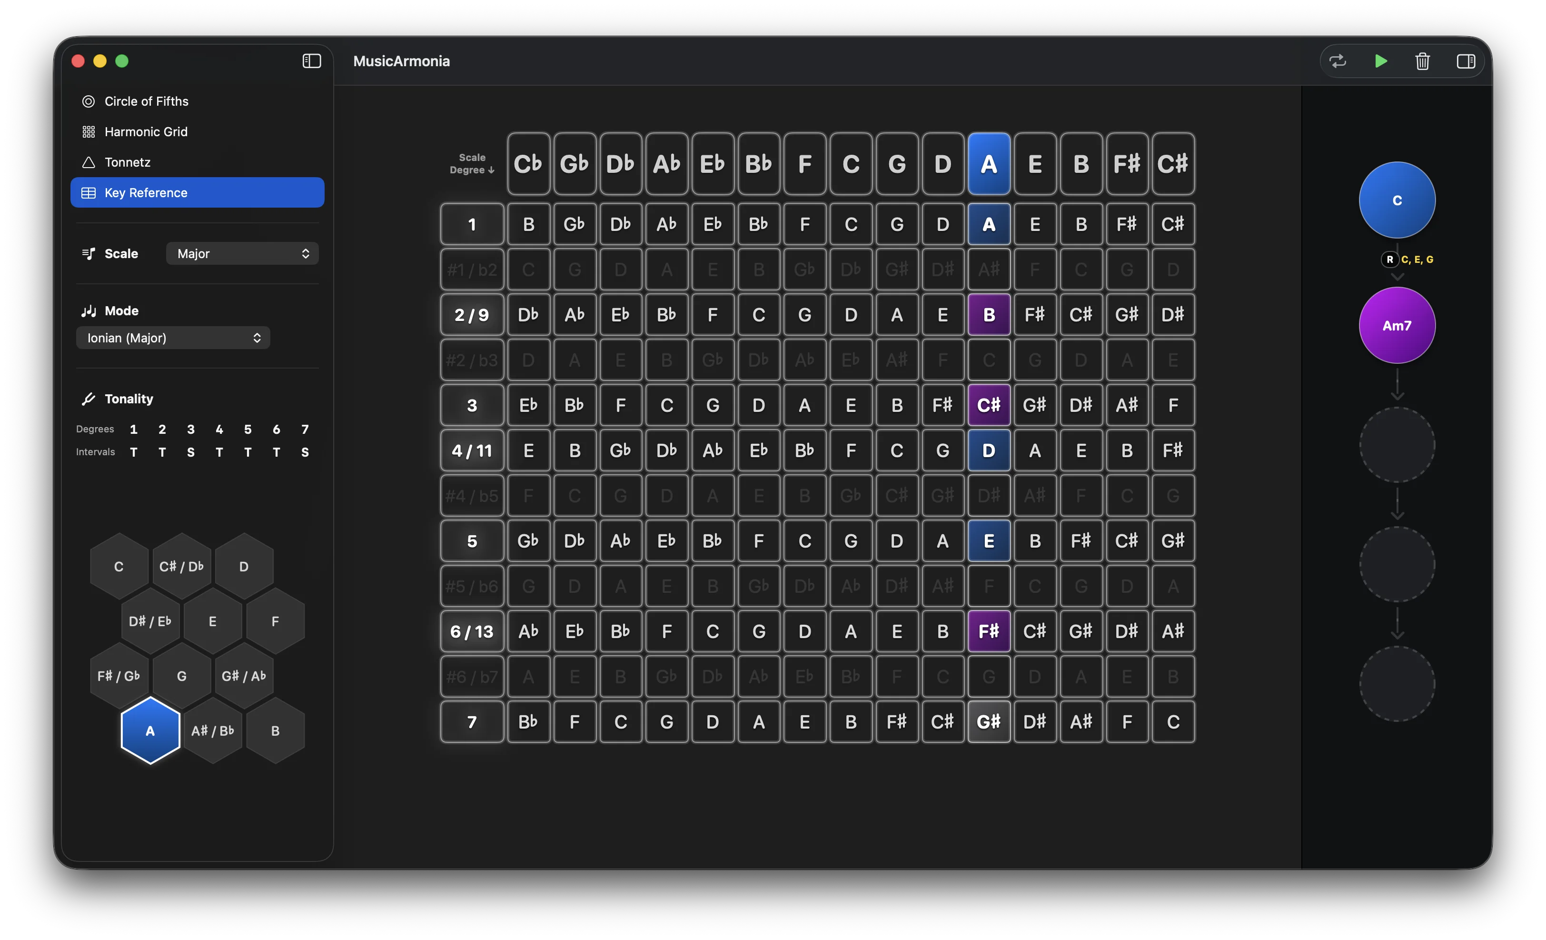
Task: Select the D# / Eb hexagon note
Action: (150, 621)
